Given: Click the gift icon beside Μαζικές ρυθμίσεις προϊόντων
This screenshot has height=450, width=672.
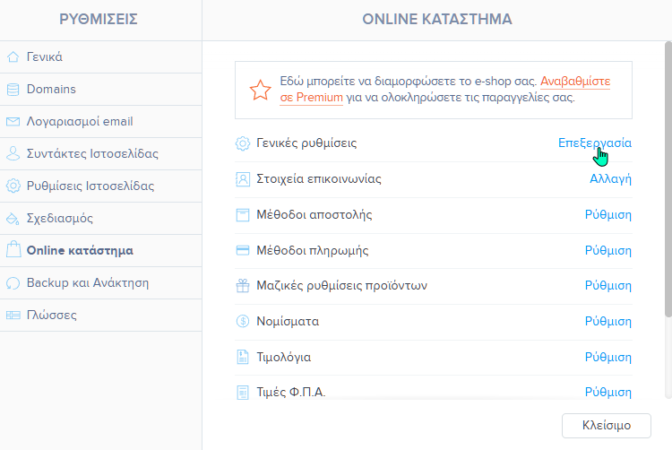Looking at the screenshot, I should point(242,286).
